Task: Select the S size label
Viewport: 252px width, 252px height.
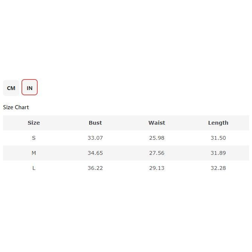Action: (34, 138)
